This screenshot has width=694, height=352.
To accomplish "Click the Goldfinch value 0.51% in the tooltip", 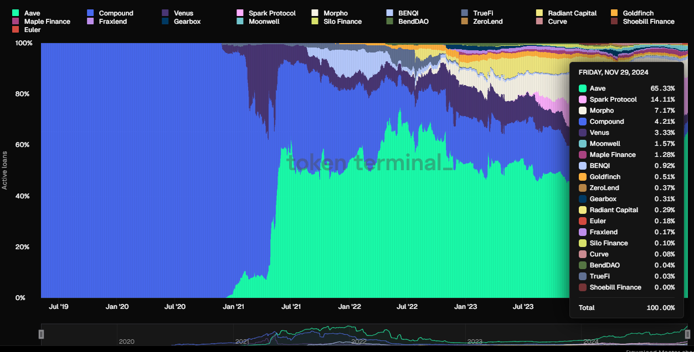I will 665,177.
